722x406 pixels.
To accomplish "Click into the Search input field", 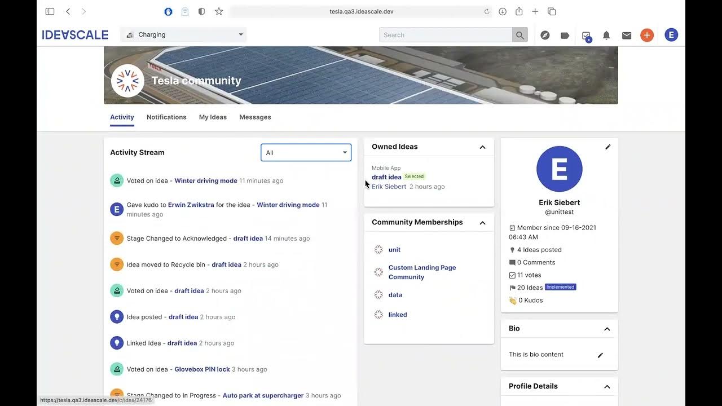I will 445,35.
